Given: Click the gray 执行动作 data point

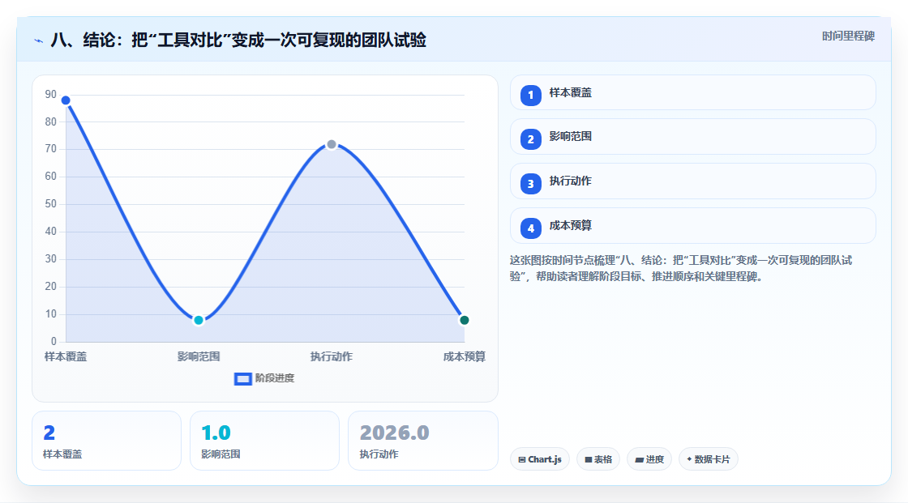Looking at the screenshot, I should [332, 144].
